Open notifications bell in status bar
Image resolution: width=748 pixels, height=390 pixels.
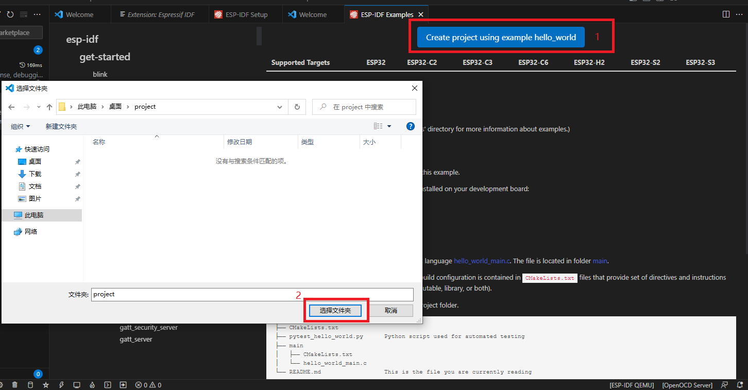tap(739, 385)
